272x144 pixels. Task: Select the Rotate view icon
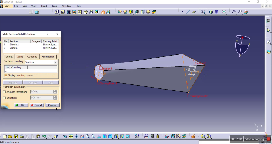(82, 137)
